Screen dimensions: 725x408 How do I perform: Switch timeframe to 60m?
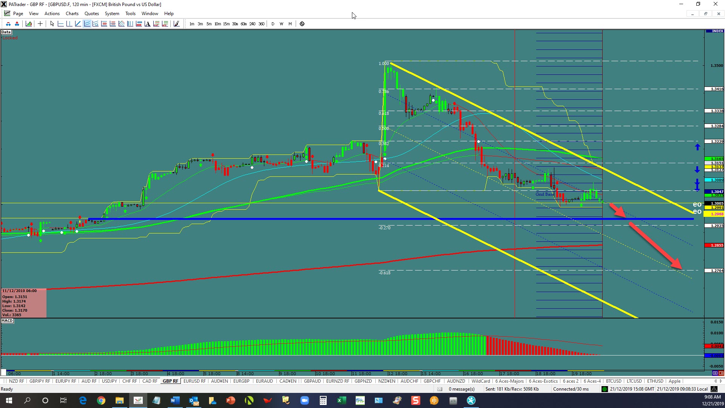click(244, 24)
